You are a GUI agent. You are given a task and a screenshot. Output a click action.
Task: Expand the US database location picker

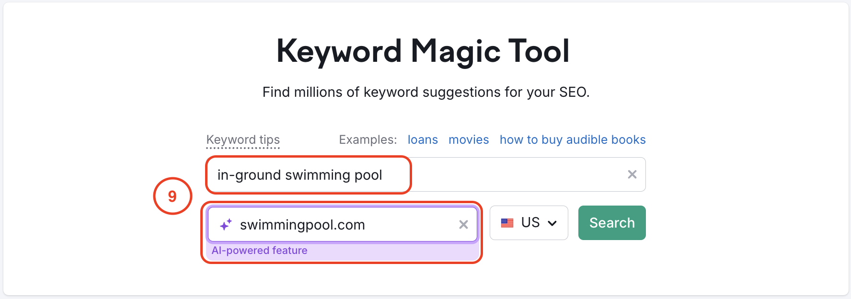click(529, 222)
